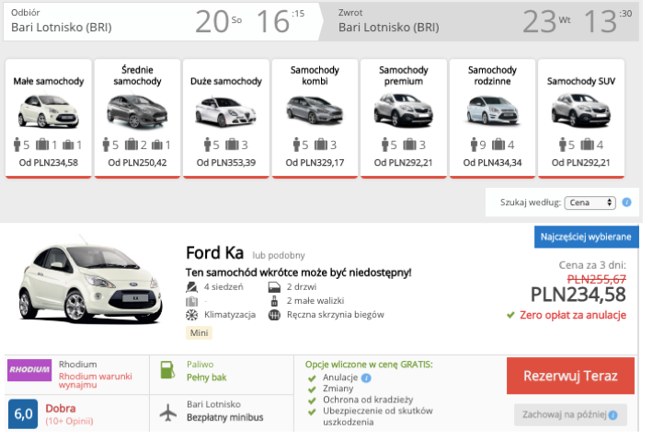
Task: Click the 6,0 rating score badge
Action: [23, 413]
